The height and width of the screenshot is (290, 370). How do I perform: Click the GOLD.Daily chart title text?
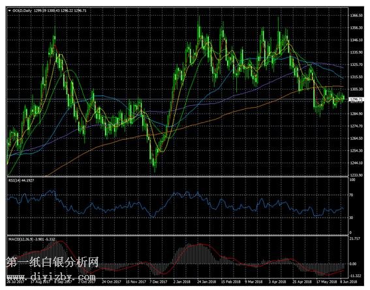pyautogui.click(x=22, y=10)
